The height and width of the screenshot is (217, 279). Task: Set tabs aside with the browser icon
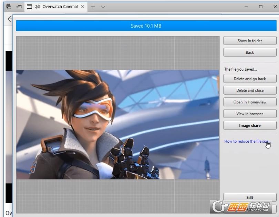point(19,7)
